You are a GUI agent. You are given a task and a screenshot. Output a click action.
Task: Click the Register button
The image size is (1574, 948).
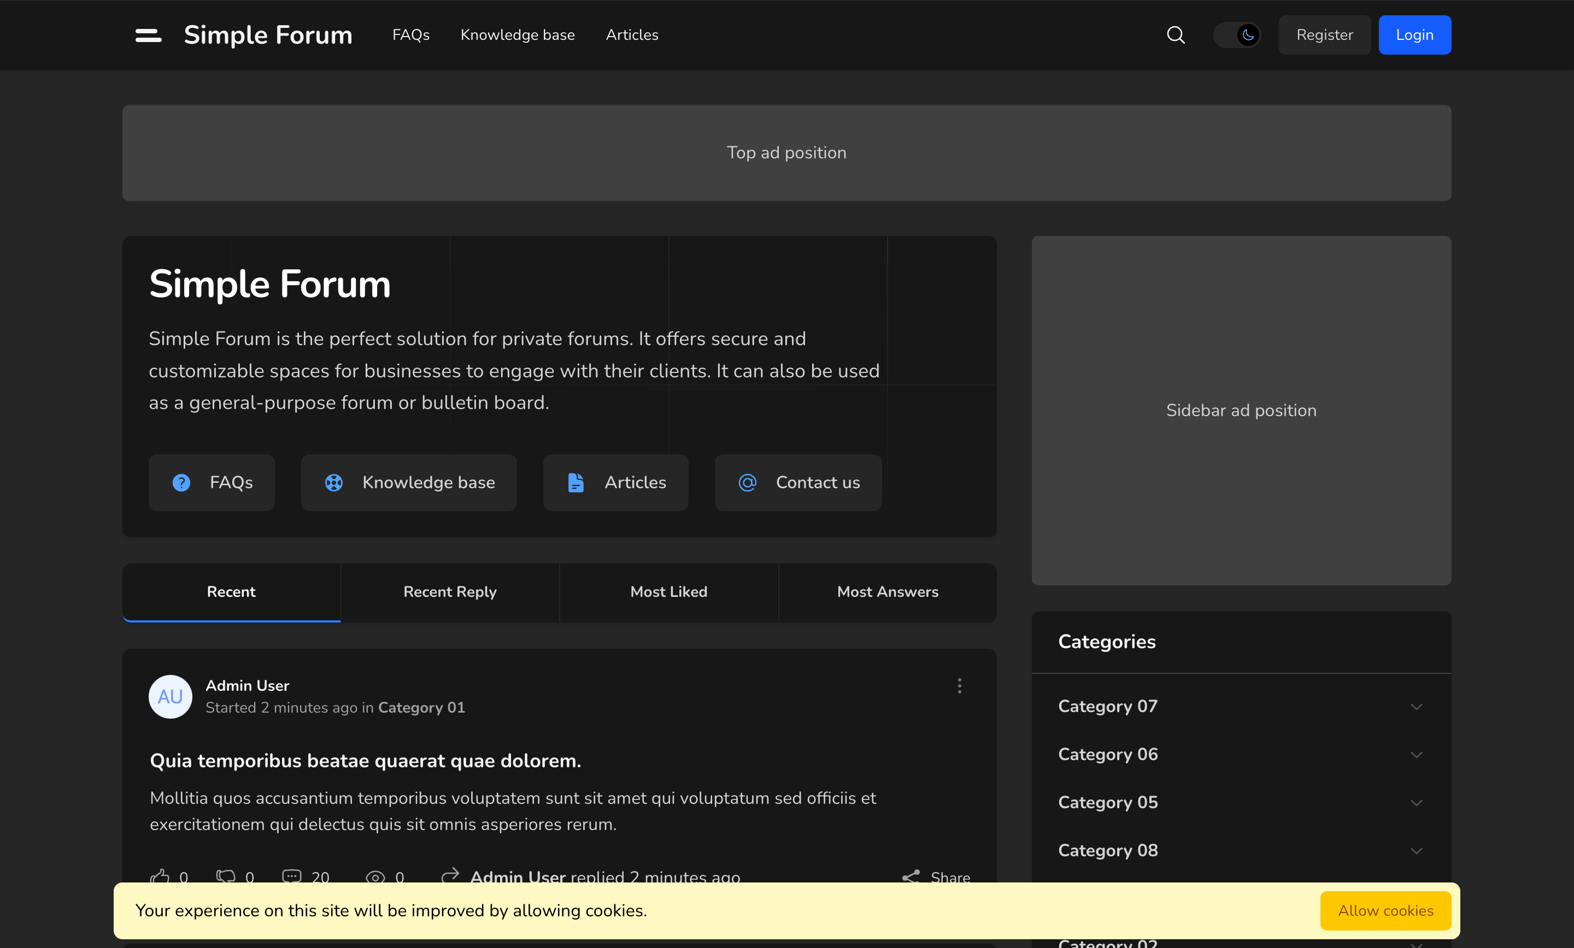[1324, 35]
